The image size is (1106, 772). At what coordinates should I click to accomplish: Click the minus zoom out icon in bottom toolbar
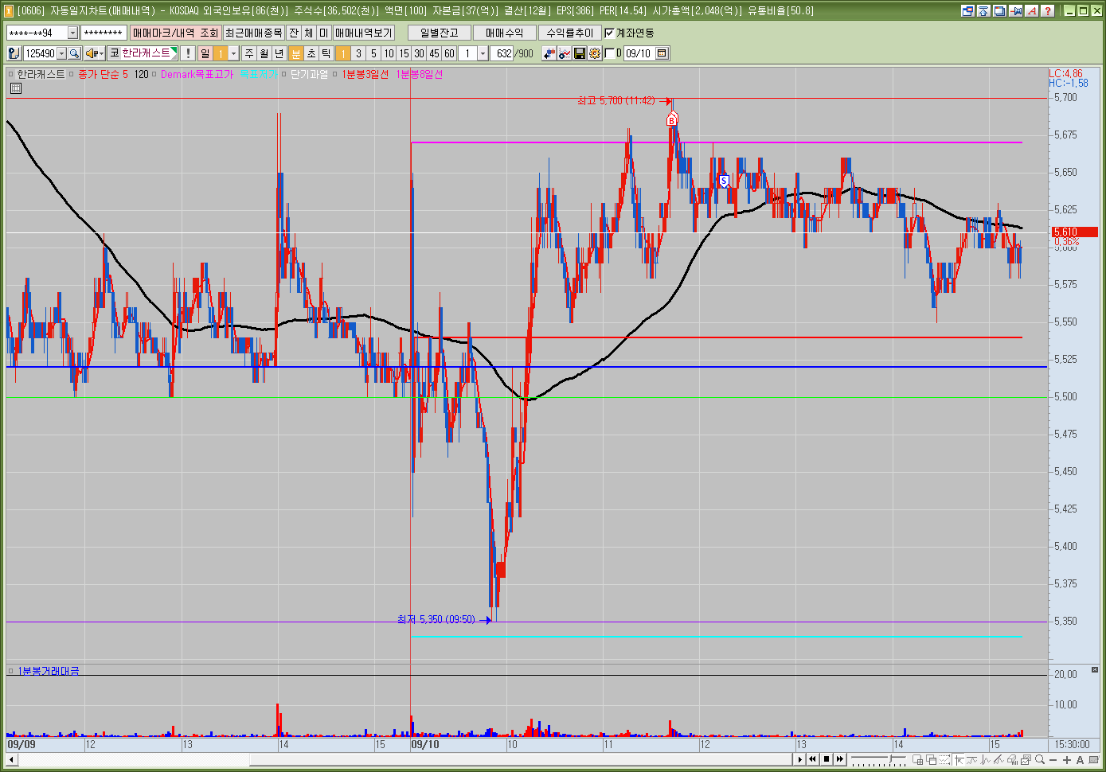pos(1053,760)
